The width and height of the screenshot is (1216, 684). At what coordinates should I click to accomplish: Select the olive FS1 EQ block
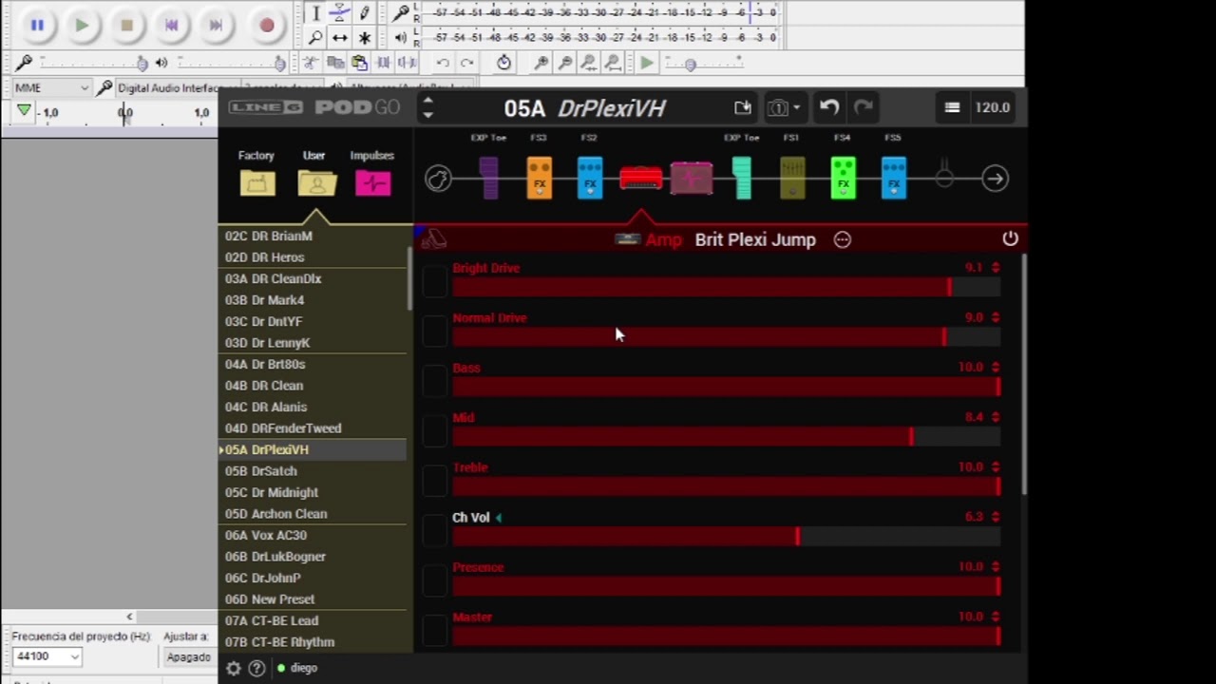point(792,179)
